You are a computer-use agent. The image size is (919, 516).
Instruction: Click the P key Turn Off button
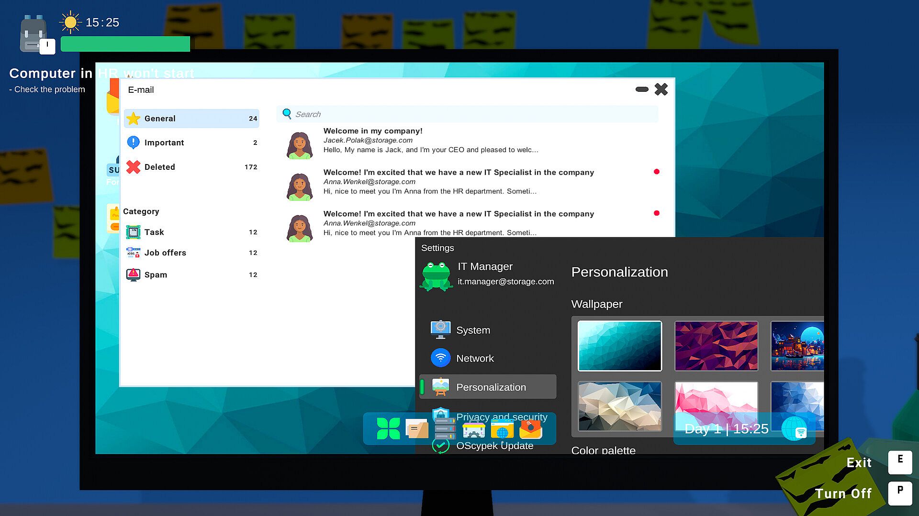[x=900, y=493]
